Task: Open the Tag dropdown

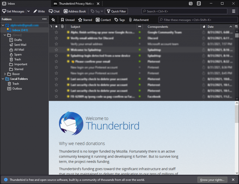Action: pyautogui.click(x=97, y=11)
